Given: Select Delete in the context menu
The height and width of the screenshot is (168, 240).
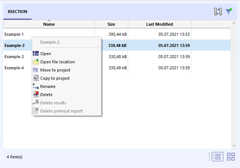Looking at the screenshot, I should tap(46, 95).
